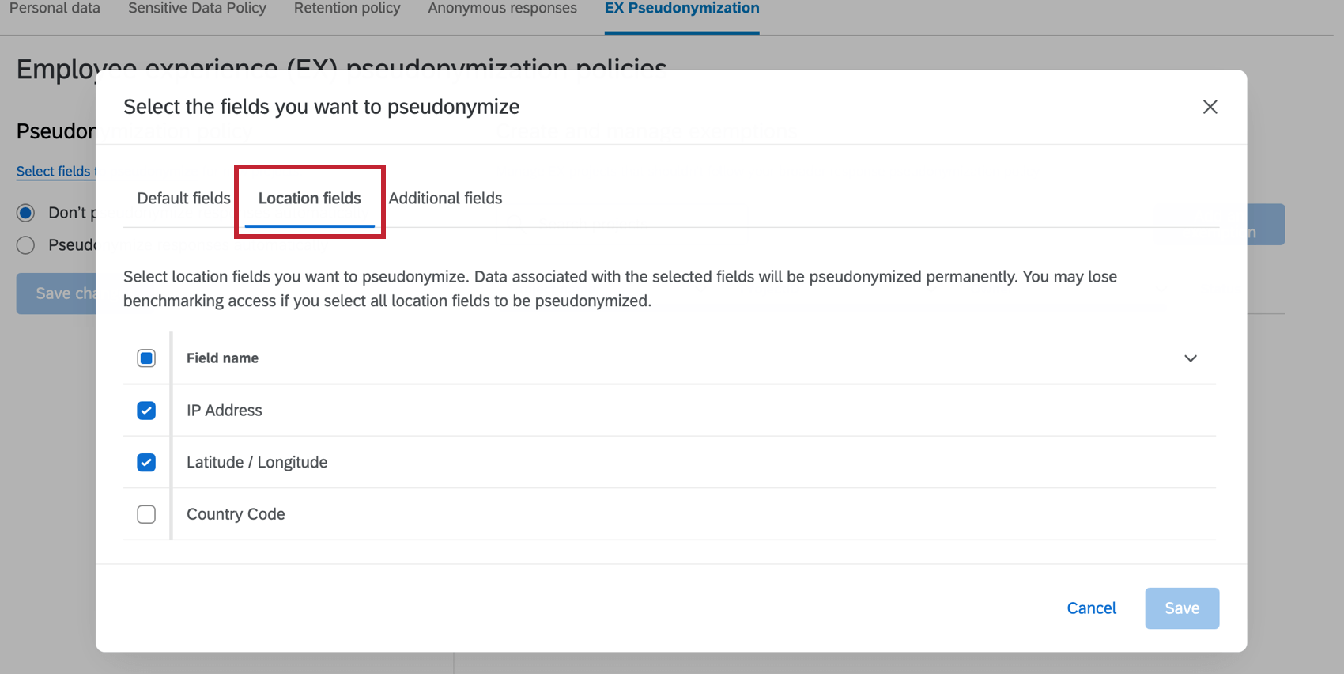1344x674 pixels.
Task: Toggle the select-all Field name checkbox
Action: coord(146,358)
